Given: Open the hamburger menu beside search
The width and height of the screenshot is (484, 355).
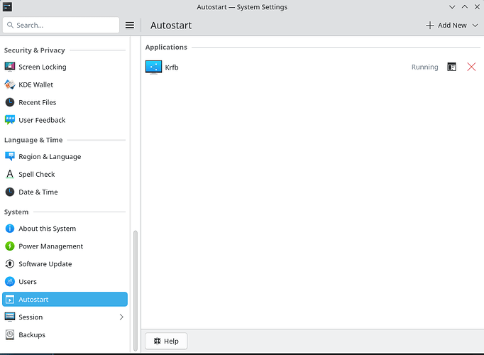Looking at the screenshot, I should 130,25.
